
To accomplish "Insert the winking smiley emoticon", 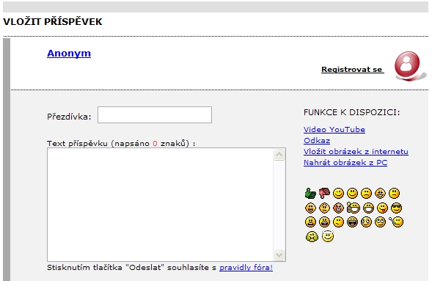I will tap(338, 194).
